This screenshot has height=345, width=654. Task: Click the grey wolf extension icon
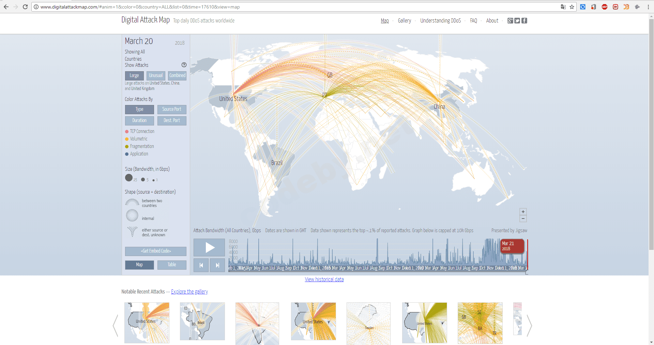point(637,7)
